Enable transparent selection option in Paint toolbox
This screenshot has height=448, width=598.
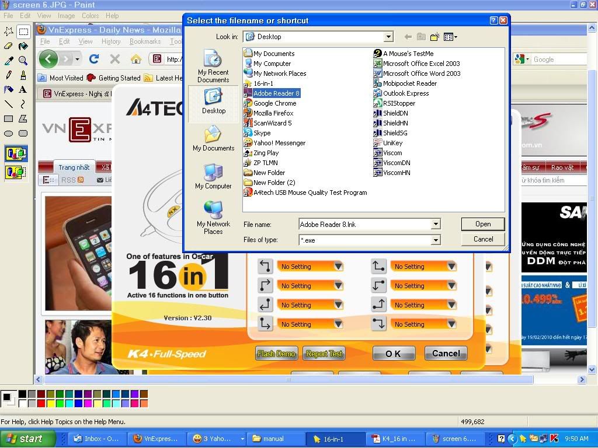(16, 172)
